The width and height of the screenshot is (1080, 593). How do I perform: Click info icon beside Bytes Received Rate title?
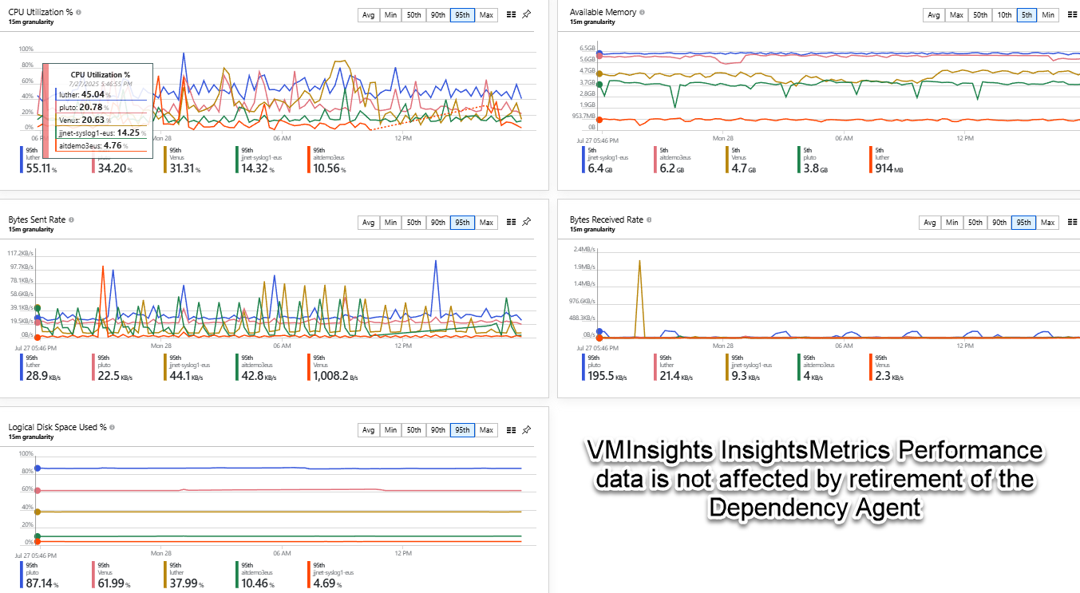(x=649, y=220)
